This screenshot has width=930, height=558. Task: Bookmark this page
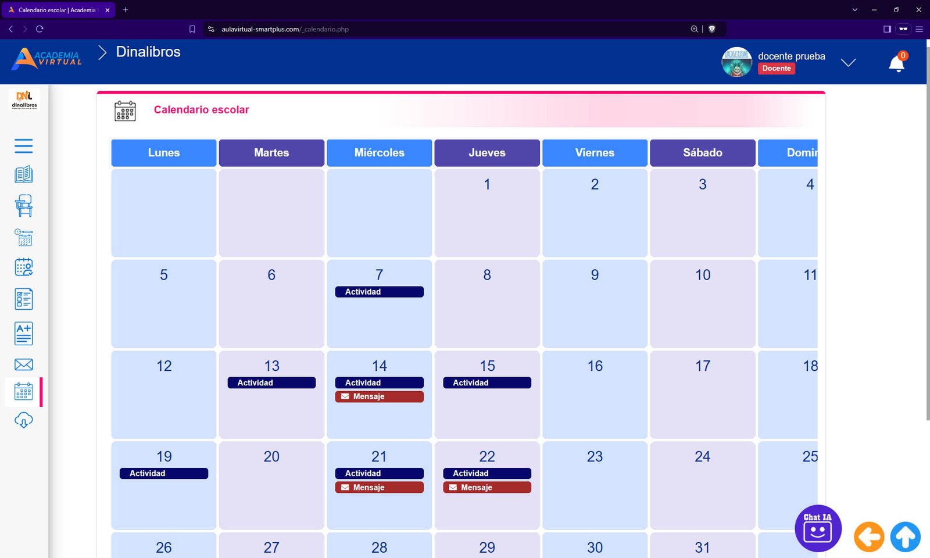pyautogui.click(x=192, y=29)
